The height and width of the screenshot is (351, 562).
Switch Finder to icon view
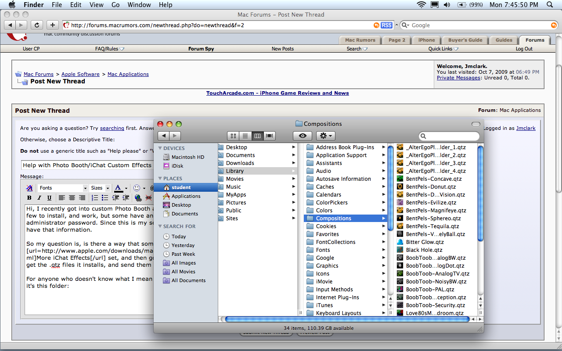pos(234,136)
